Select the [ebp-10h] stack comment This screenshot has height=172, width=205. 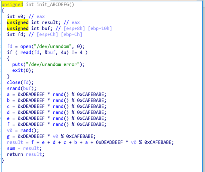100,28
